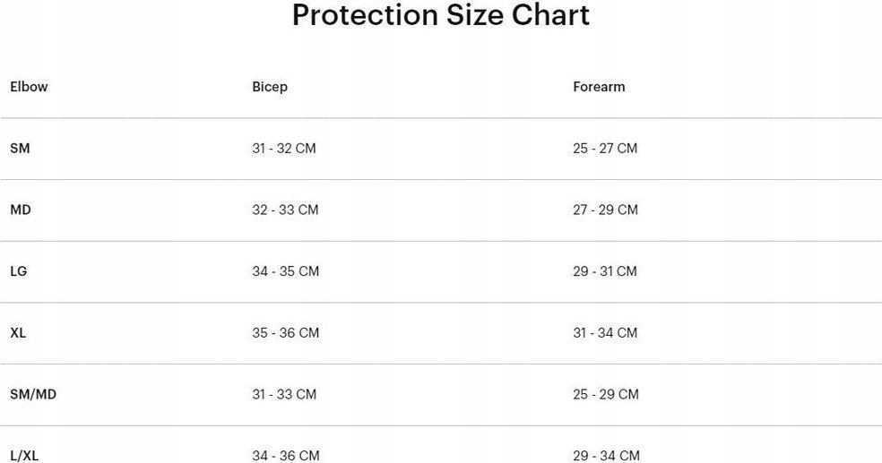Select forearm value 29 - 31 CM

coord(605,270)
